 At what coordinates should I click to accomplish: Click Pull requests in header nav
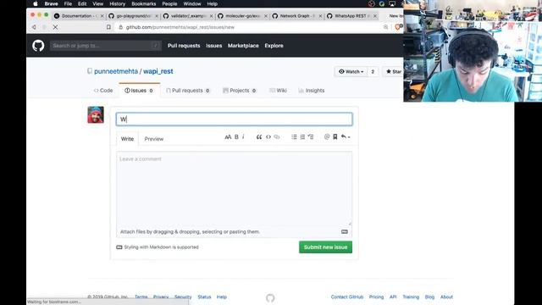tap(184, 46)
